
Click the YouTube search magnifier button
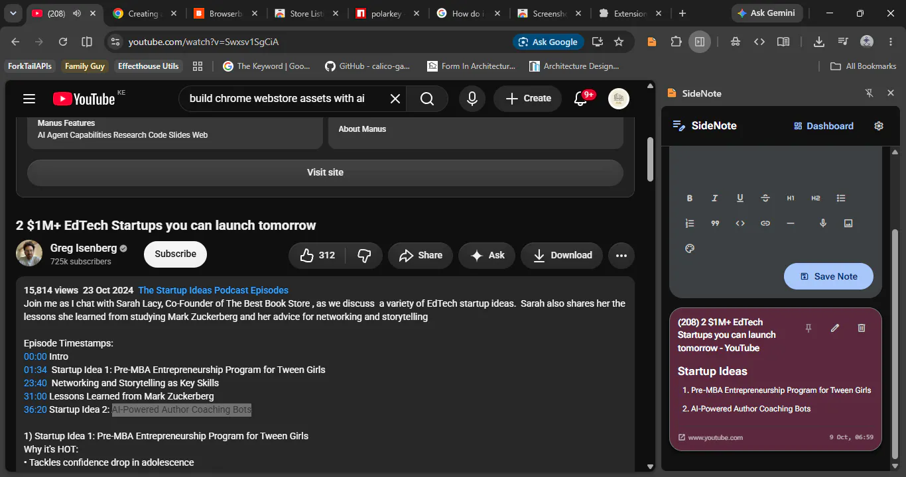click(x=427, y=99)
